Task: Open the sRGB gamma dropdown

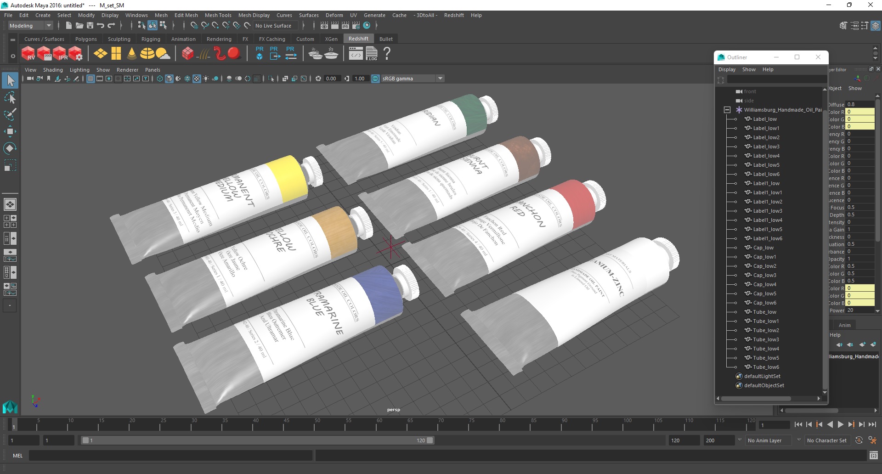Action: tap(413, 79)
